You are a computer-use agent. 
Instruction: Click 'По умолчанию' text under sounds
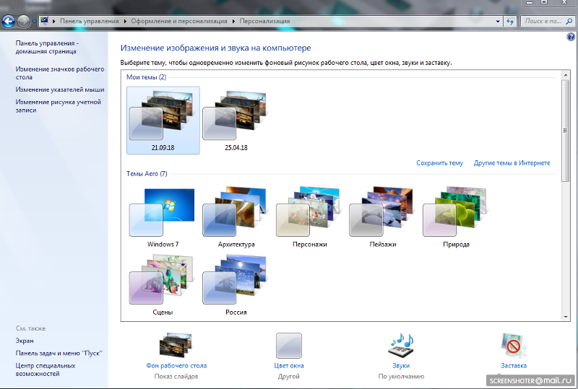(401, 377)
